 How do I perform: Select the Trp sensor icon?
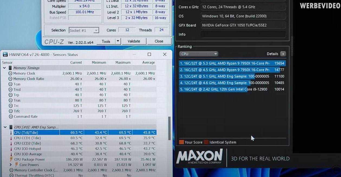[11, 95]
